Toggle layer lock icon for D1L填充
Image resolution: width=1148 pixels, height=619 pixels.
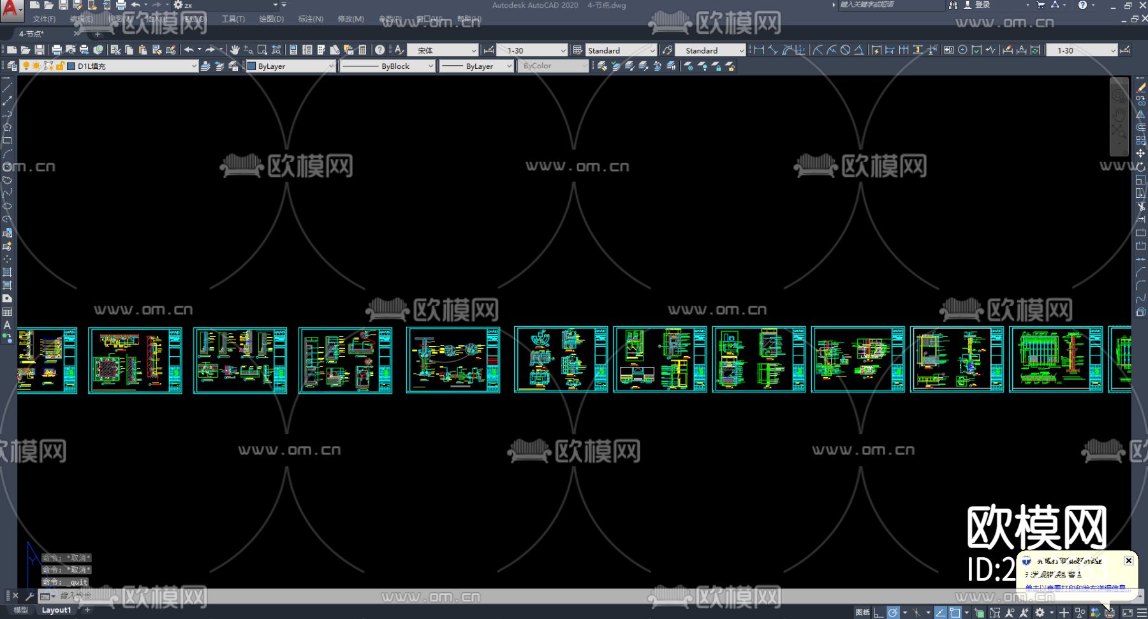coord(59,66)
